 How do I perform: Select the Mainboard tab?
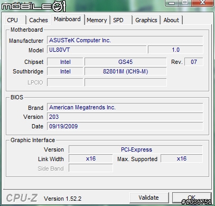(68, 19)
